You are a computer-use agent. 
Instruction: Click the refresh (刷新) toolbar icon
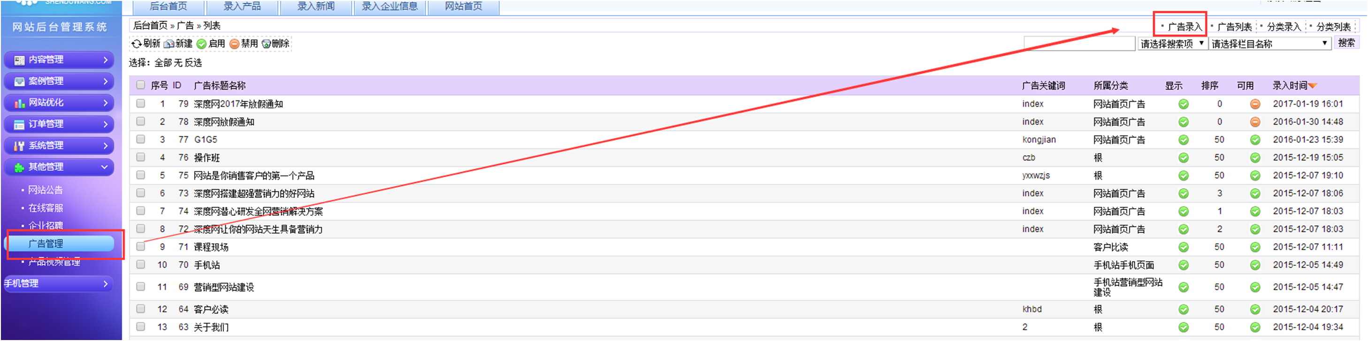click(137, 44)
